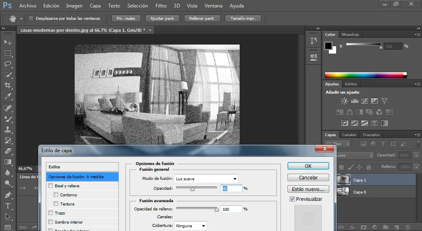
Task: Add a Threshold adjustment
Action: tap(364, 123)
